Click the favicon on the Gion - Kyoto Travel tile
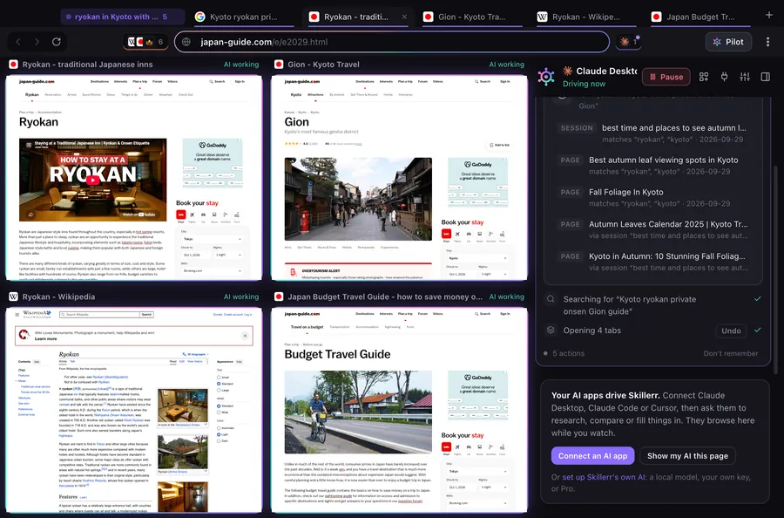Image resolution: width=784 pixels, height=518 pixels. (279, 65)
